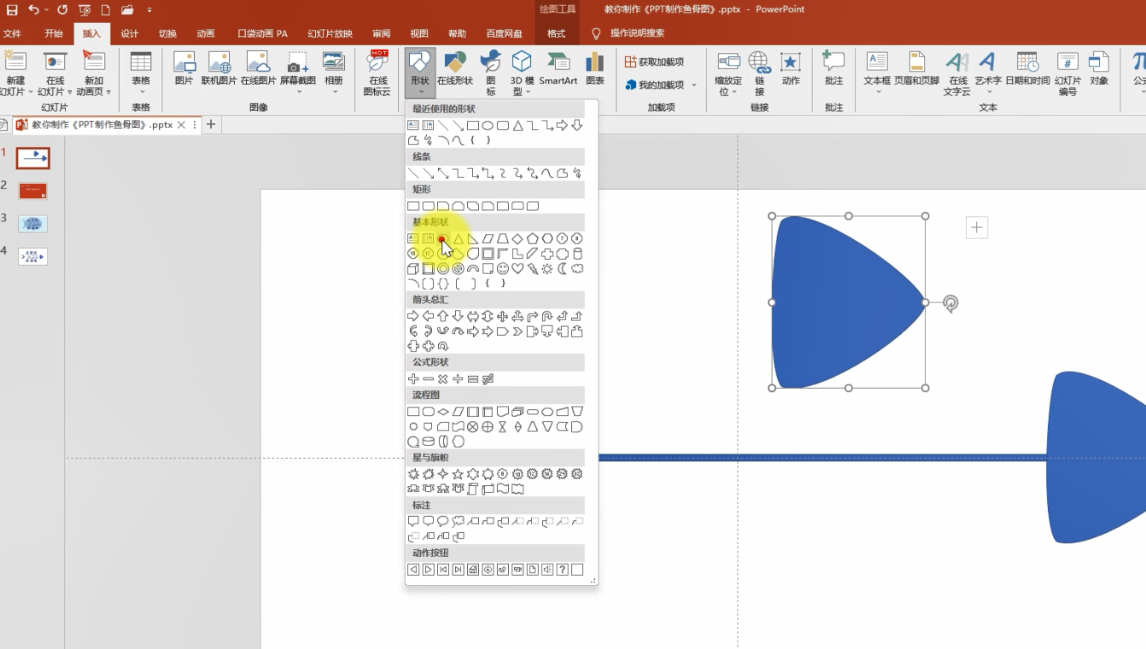Click the rotation handle of selected shape
The image size is (1146, 649).
[950, 303]
